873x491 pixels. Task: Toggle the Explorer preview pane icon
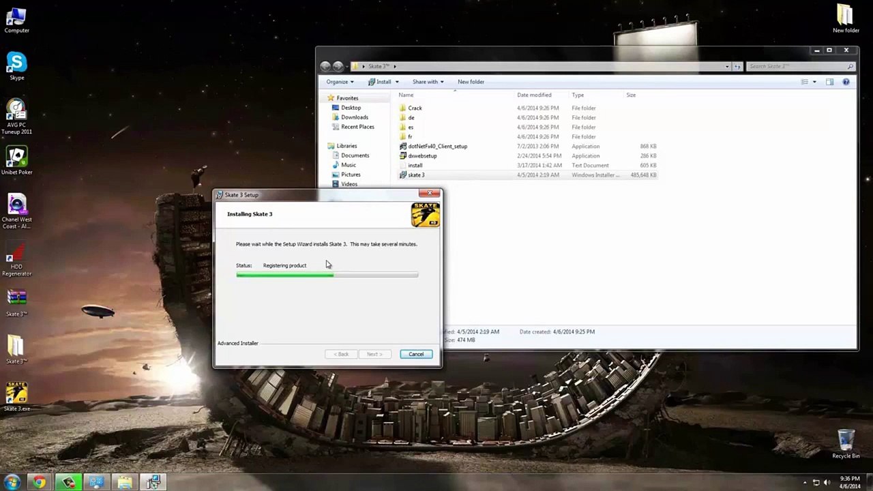(x=829, y=82)
